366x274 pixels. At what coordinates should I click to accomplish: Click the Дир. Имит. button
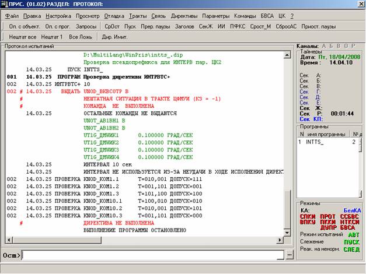[114, 37]
